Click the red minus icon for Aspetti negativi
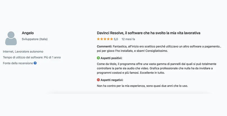Screen dimensions: 227x116 [98, 80]
